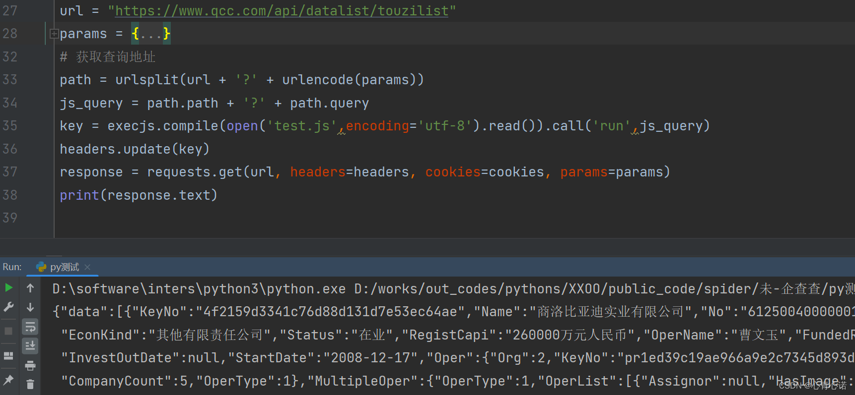Click the folded {...} placeholder

[x=151, y=34]
